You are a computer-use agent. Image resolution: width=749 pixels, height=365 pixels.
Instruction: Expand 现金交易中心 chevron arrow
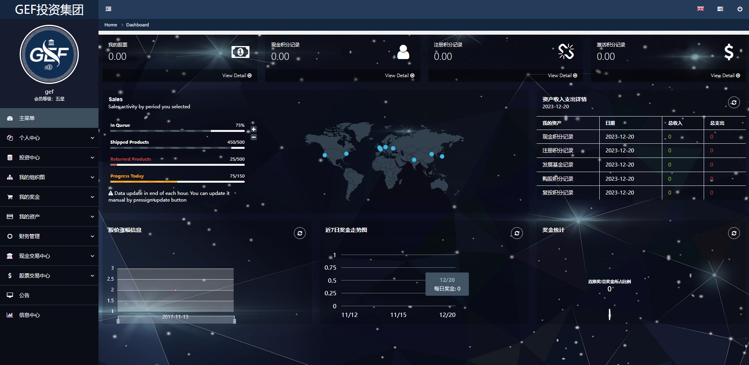92,256
